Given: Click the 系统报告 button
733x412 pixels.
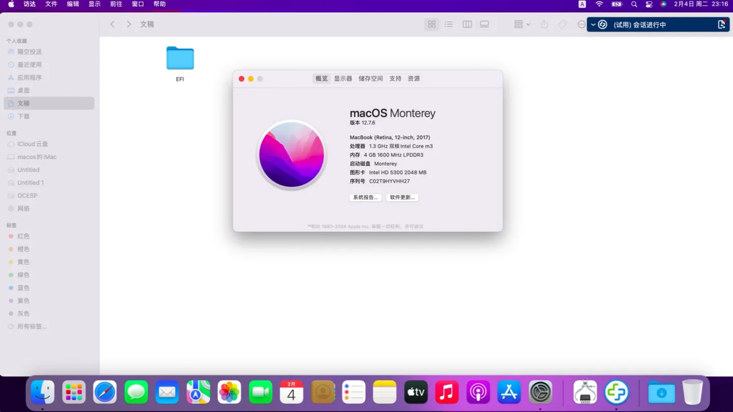Looking at the screenshot, I should [x=365, y=197].
